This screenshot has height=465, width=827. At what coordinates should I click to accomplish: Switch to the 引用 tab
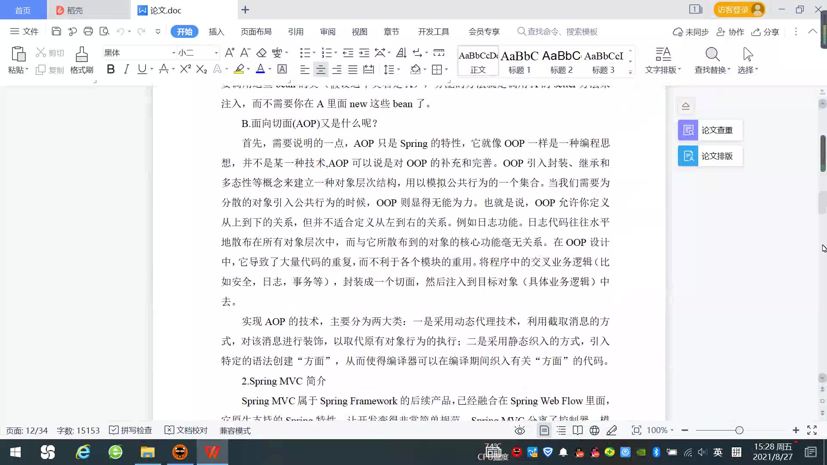pyautogui.click(x=295, y=31)
